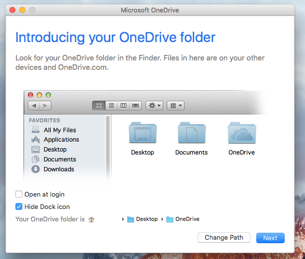This screenshot has width=305, height=259.
Task: Select All My Files in Favorites sidebar
Action: [x=54, y=130]
